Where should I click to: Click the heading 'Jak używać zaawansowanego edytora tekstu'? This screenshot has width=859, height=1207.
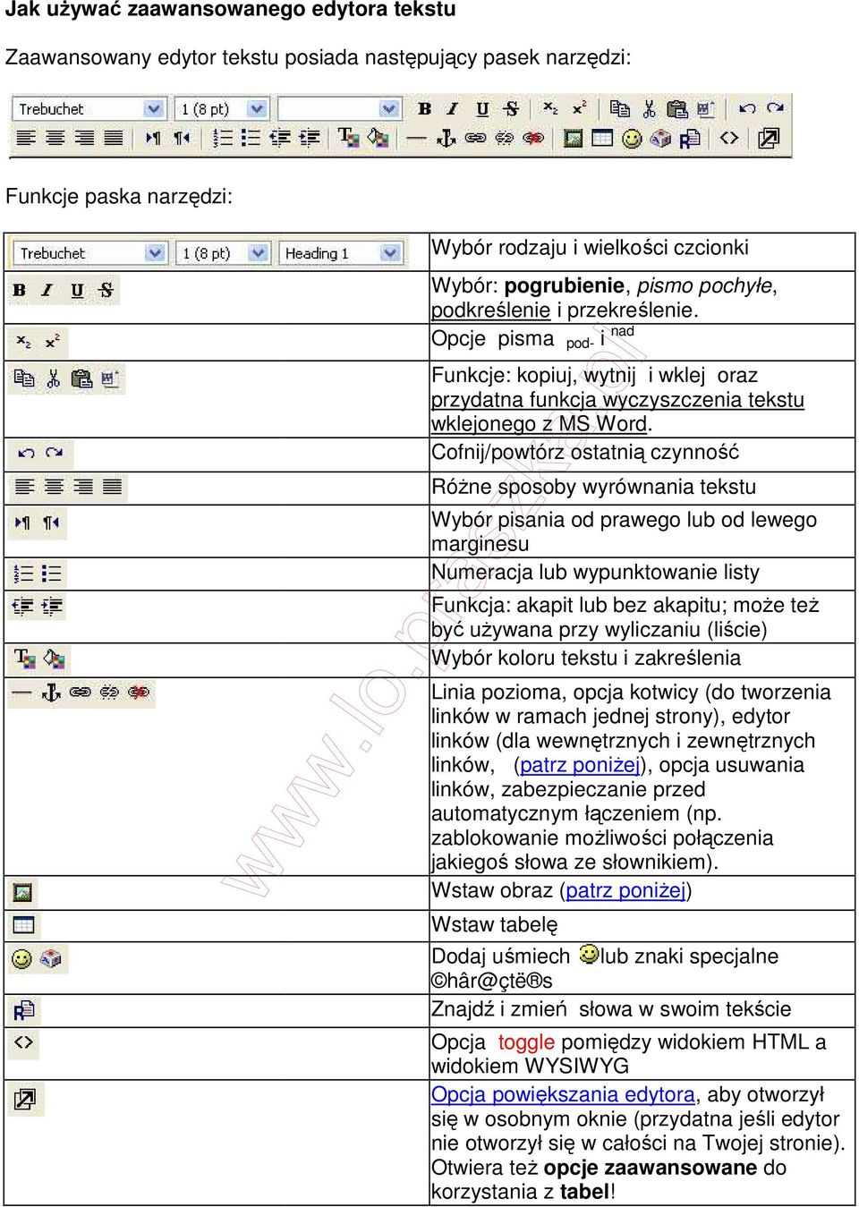point(231,10)
